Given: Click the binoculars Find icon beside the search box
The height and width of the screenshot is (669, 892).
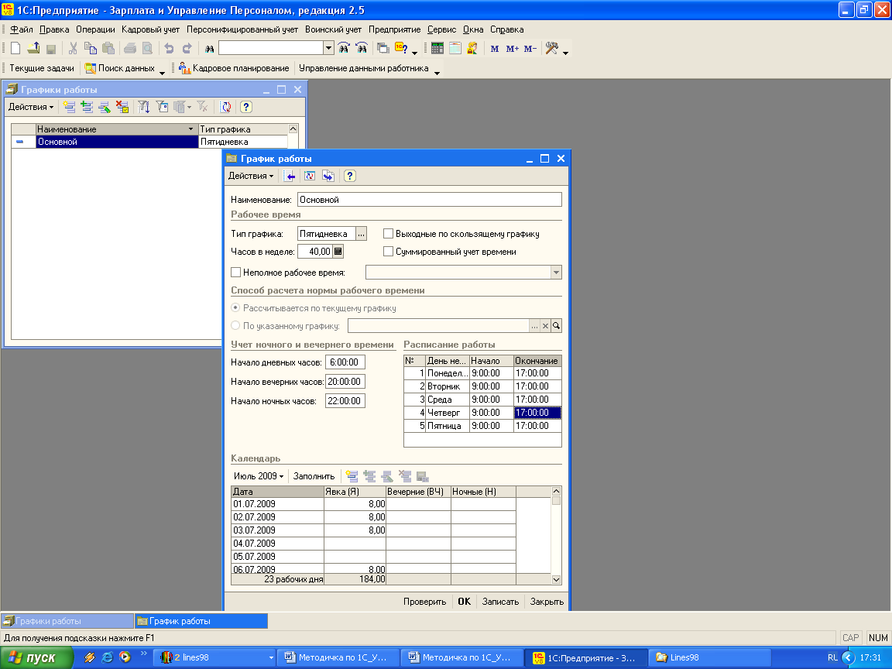Looking at the screenshot, I should (209, 48).
